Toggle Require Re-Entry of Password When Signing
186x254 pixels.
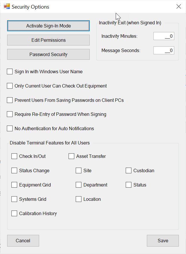coord(9,114)
